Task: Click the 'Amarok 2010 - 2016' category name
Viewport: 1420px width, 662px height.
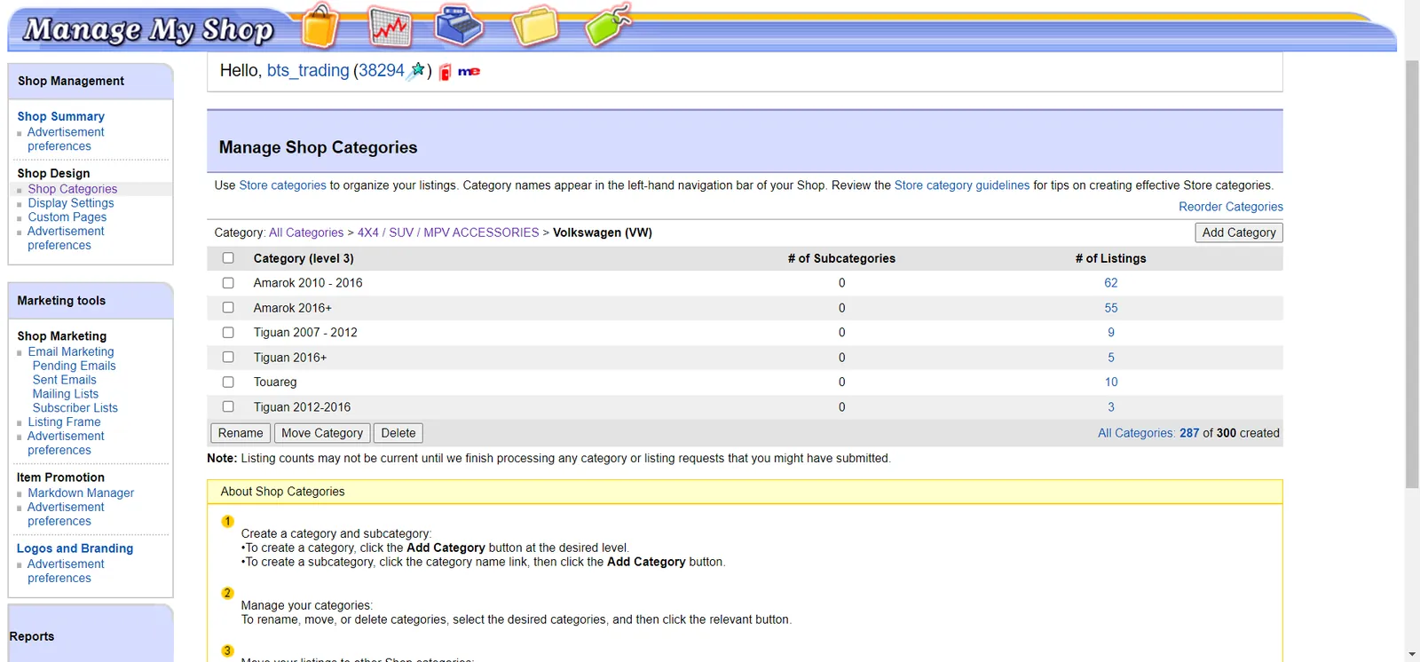Action: click(308, 283)
